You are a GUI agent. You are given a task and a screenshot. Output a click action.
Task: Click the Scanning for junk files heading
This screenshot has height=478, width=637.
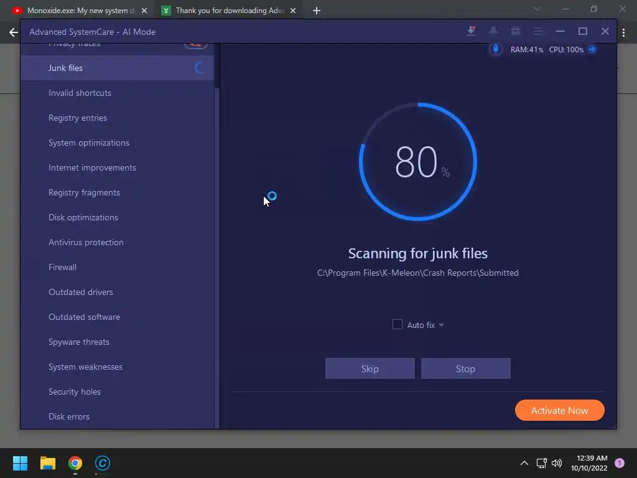[417, 254]
